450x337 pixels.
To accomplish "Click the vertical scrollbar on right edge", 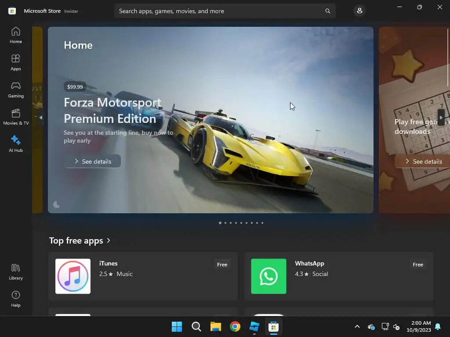I will tap(448, 57).
